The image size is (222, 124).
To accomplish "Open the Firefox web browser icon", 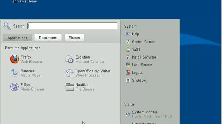I will (15, 59).
